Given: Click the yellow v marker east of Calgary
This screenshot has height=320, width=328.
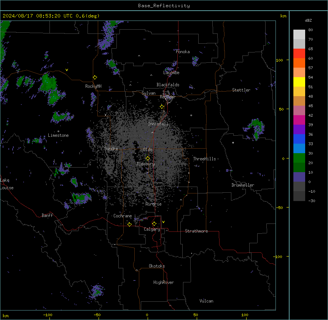Looking at the screenshot, I should (163, 222).
